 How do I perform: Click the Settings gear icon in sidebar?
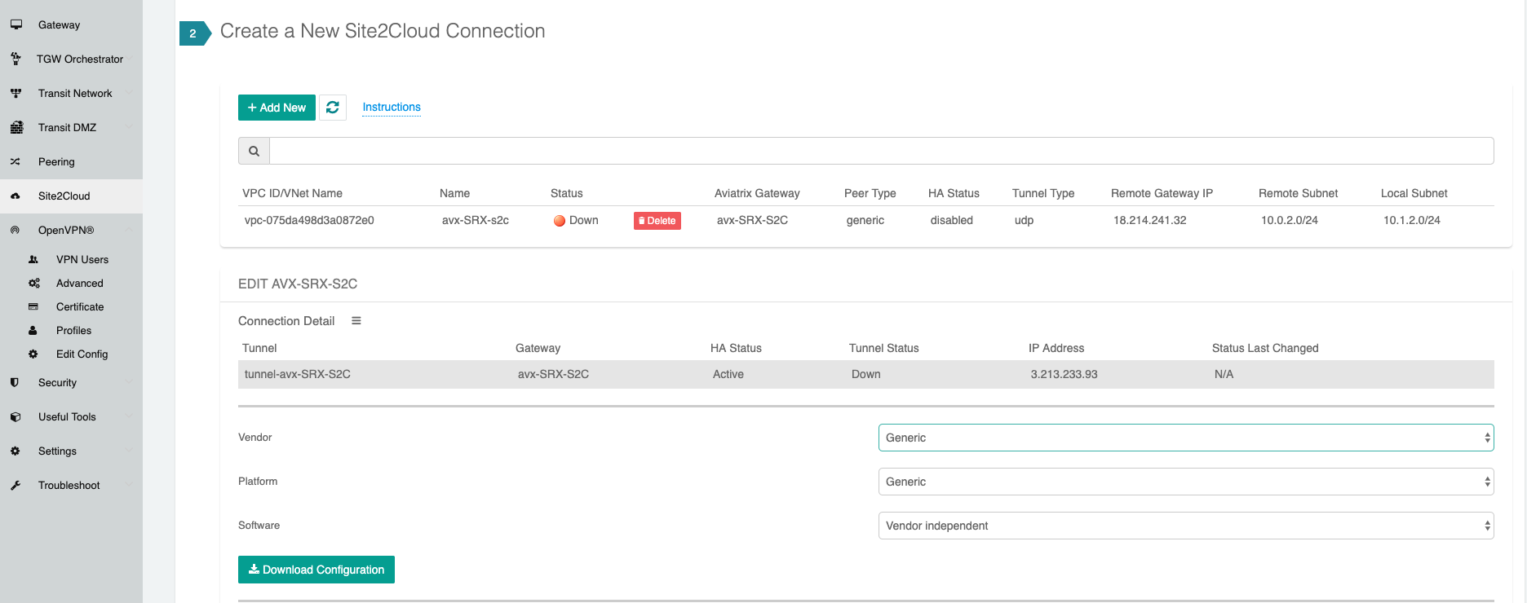tap(15, 451)
